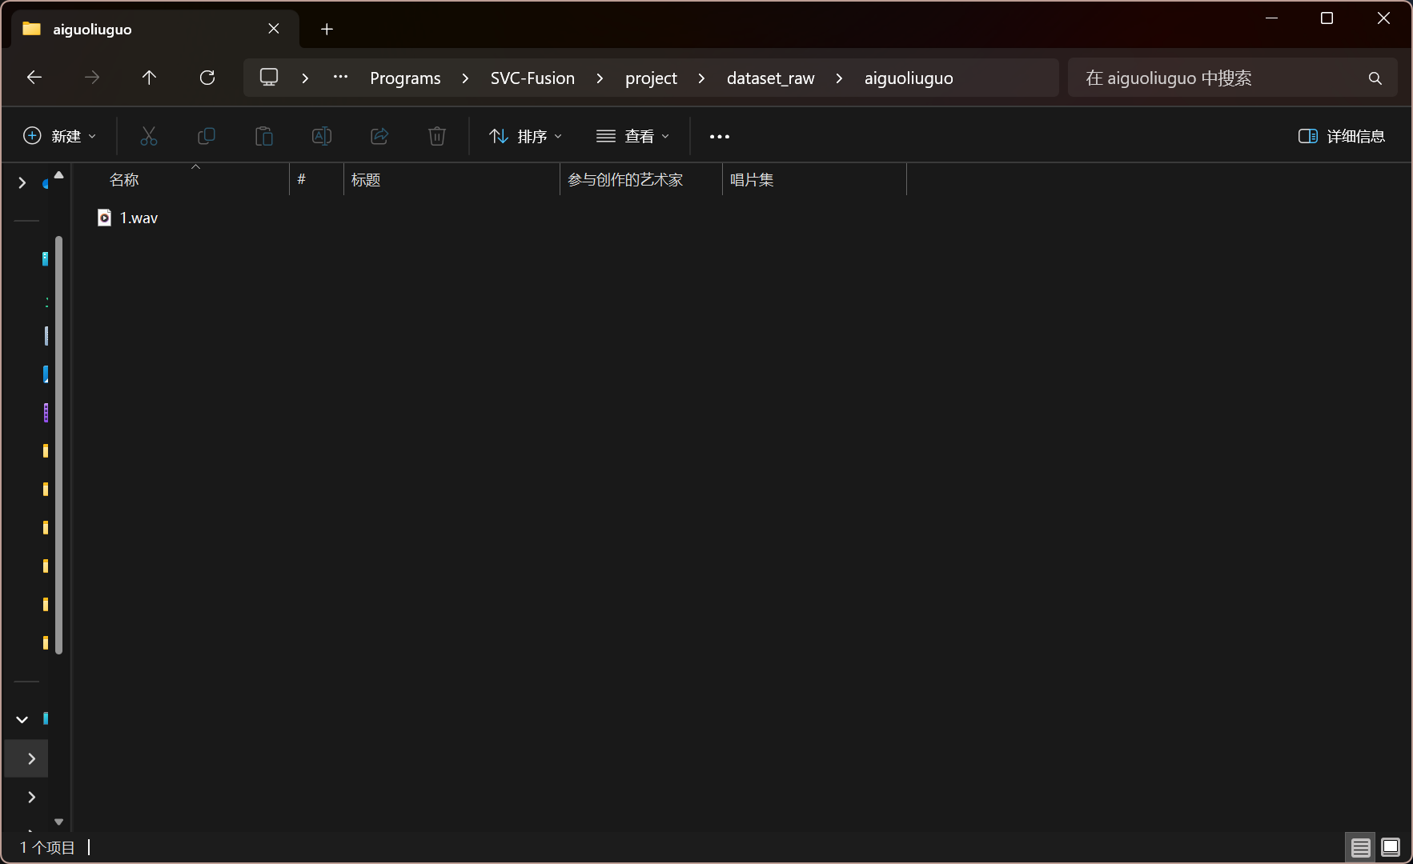The image size is (1413, 864).
Task: Switch to large thumbnails view in status bar
Action: 1391,847
